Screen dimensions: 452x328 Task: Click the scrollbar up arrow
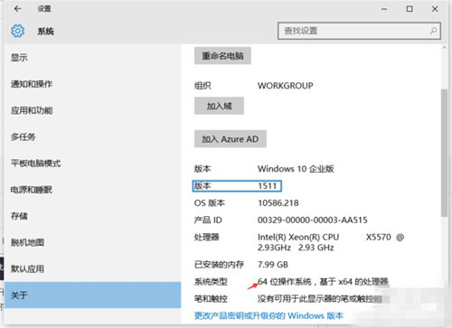pyautogui.click(x=444, y=48)
